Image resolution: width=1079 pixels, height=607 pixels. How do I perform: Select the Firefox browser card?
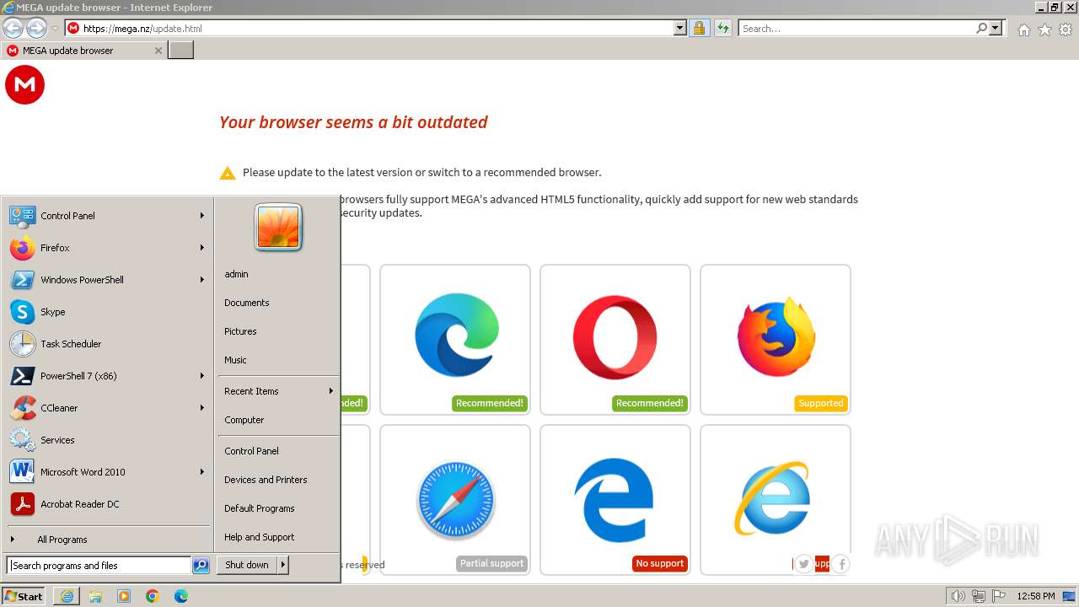pos(776,340)
